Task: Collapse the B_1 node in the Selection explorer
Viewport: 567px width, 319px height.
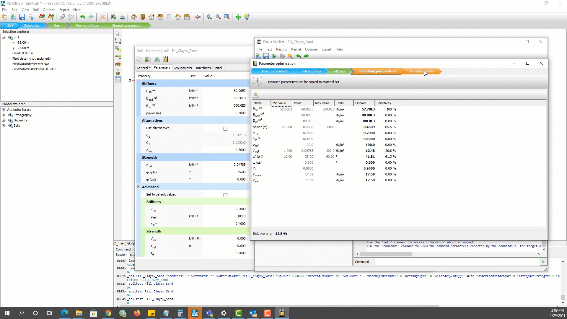Action: point(4,38)
